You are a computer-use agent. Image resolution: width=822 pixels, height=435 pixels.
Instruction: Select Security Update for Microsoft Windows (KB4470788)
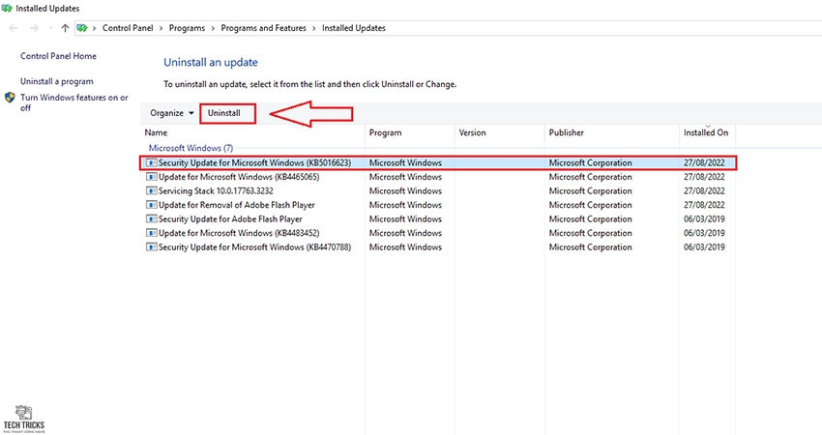(254, 247)
